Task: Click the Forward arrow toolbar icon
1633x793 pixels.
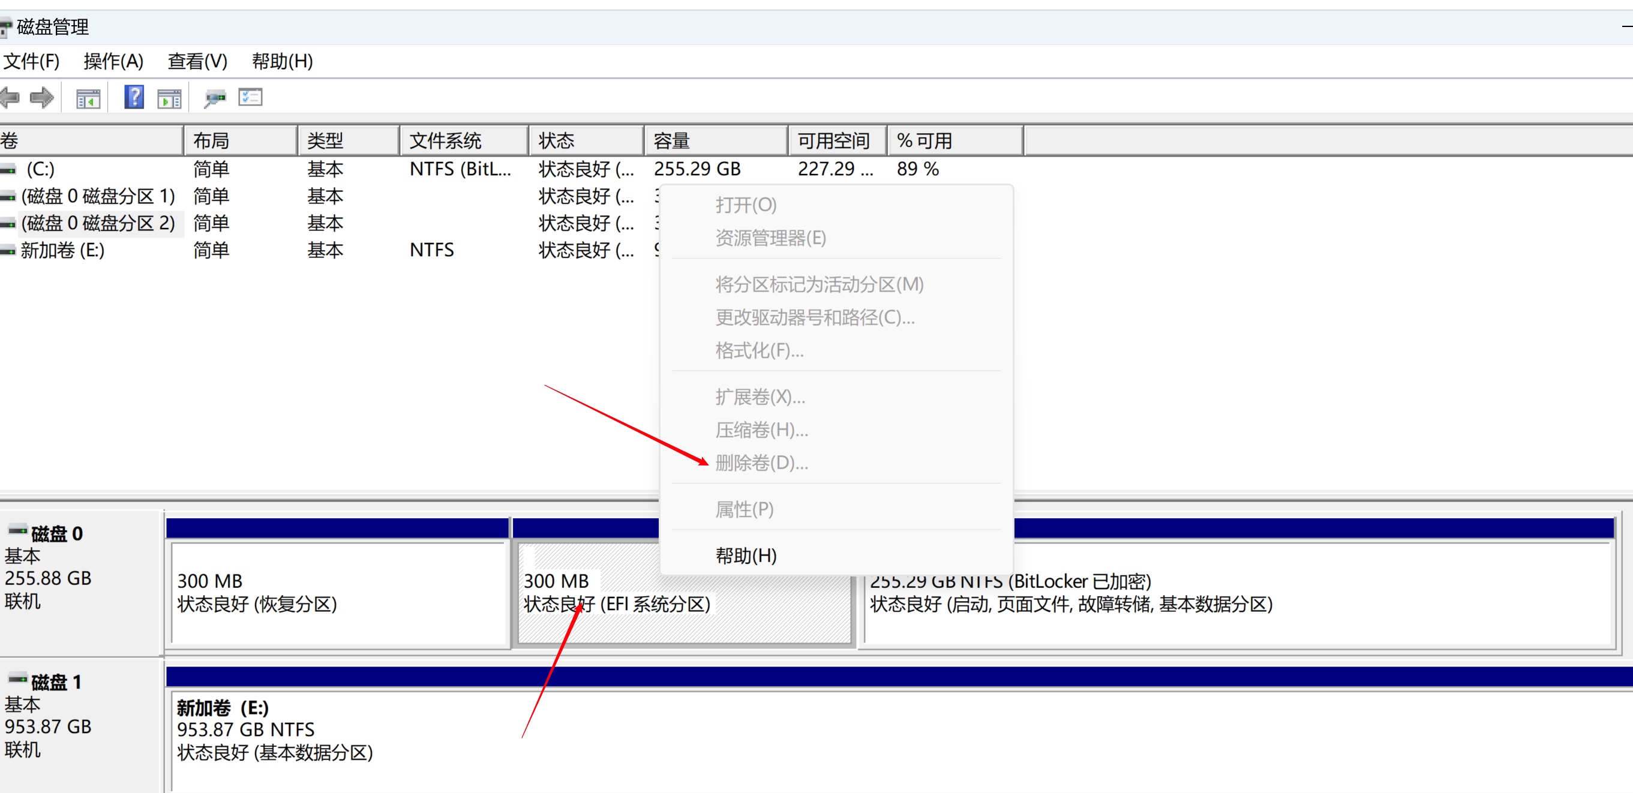Action: click(x=42, y=98)
